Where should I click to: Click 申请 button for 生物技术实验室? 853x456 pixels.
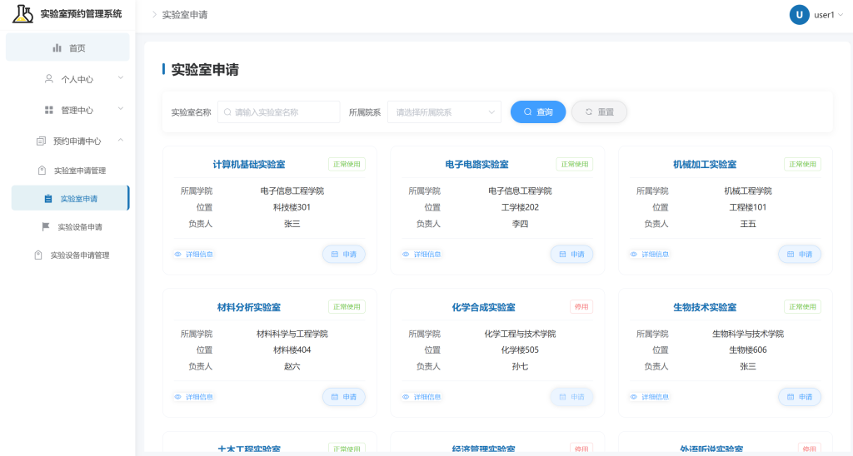pyautogui.click(x=800, y=397)
